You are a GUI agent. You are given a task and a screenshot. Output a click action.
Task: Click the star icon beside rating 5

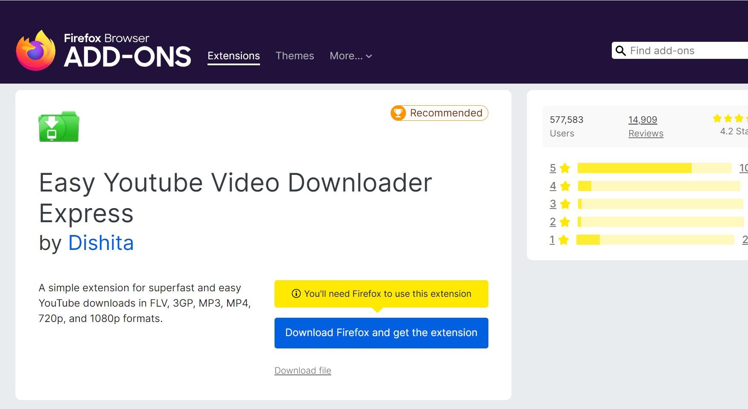point(565,168)
